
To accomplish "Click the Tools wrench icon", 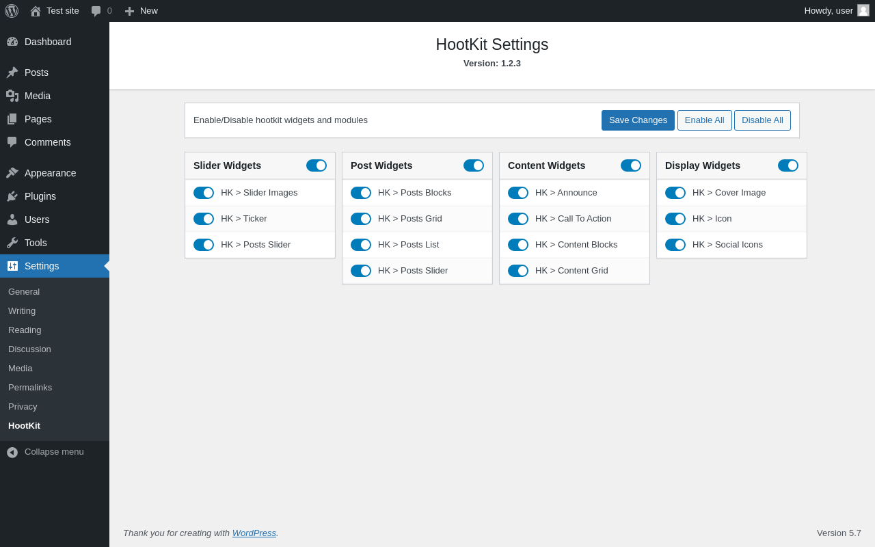I will (x=12, y=243).
